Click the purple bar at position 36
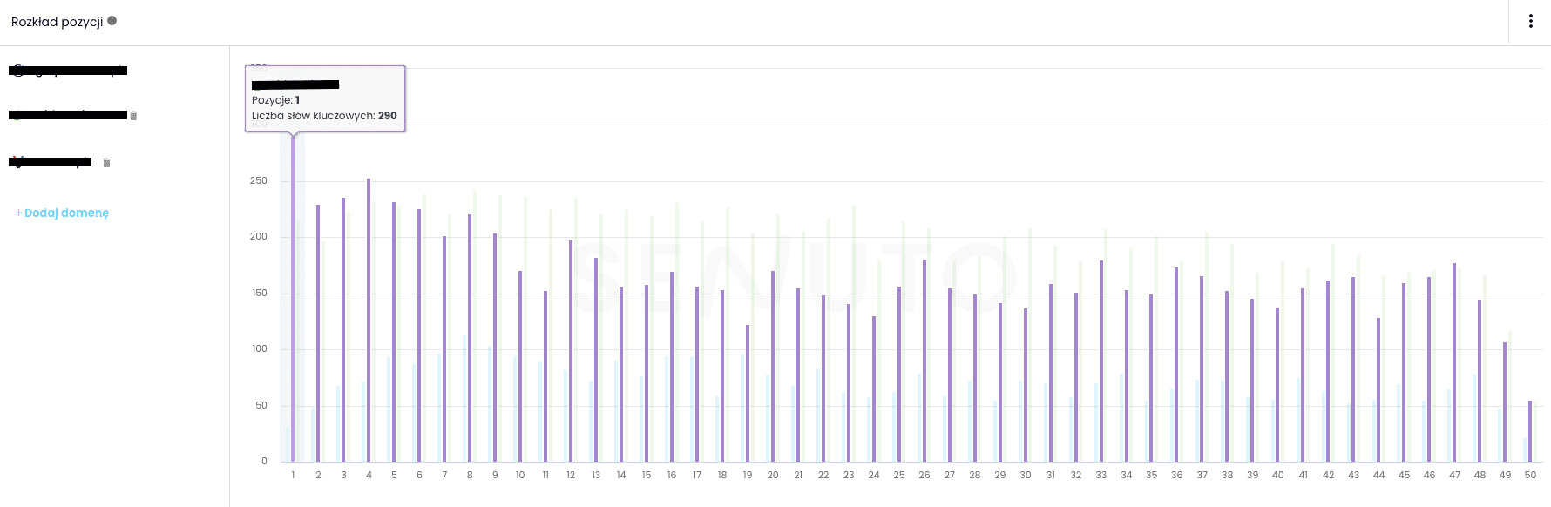1551x507 pixels. (x=1176, y=365)
